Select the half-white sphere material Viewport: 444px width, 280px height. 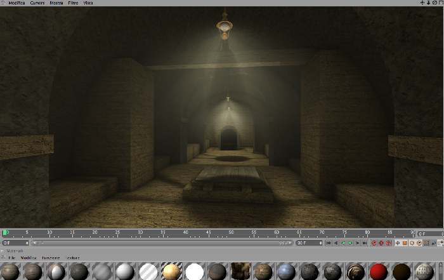pyautogui.click(x=56, y=271)
